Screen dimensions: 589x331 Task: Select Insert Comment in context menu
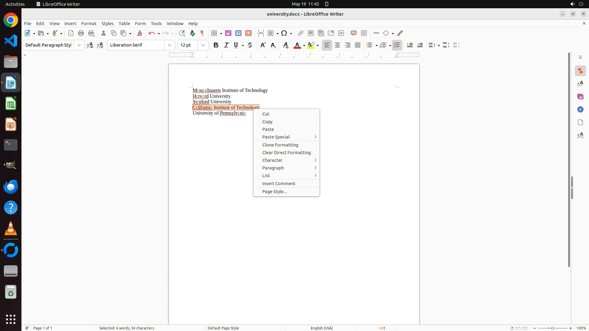[x=279, y=184]
